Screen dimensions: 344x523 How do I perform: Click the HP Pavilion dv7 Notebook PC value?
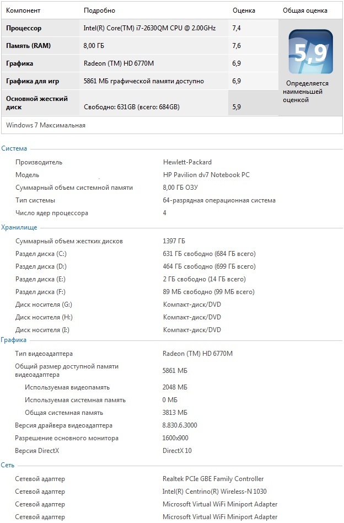pos(206,175)
